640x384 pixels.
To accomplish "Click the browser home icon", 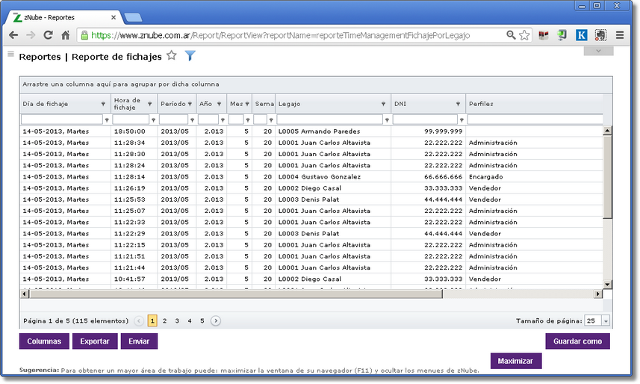I will 66,35.
